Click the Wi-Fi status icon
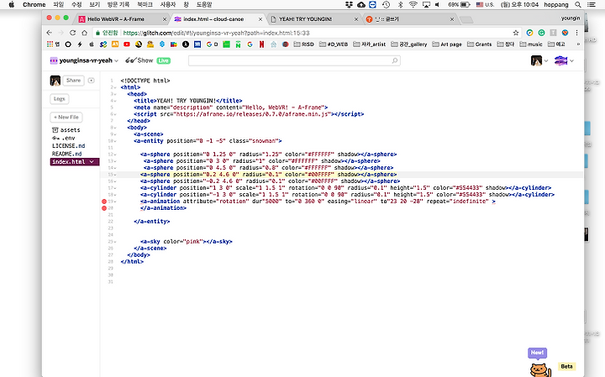Viewport: 605px width, 377px height. pyautogui.click(x=413, y=5)
